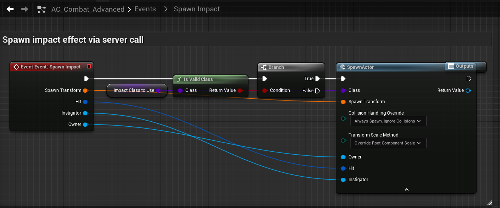500x208 pixels.
Task: Click the forward navigation arrow
Action: point(25,9)
